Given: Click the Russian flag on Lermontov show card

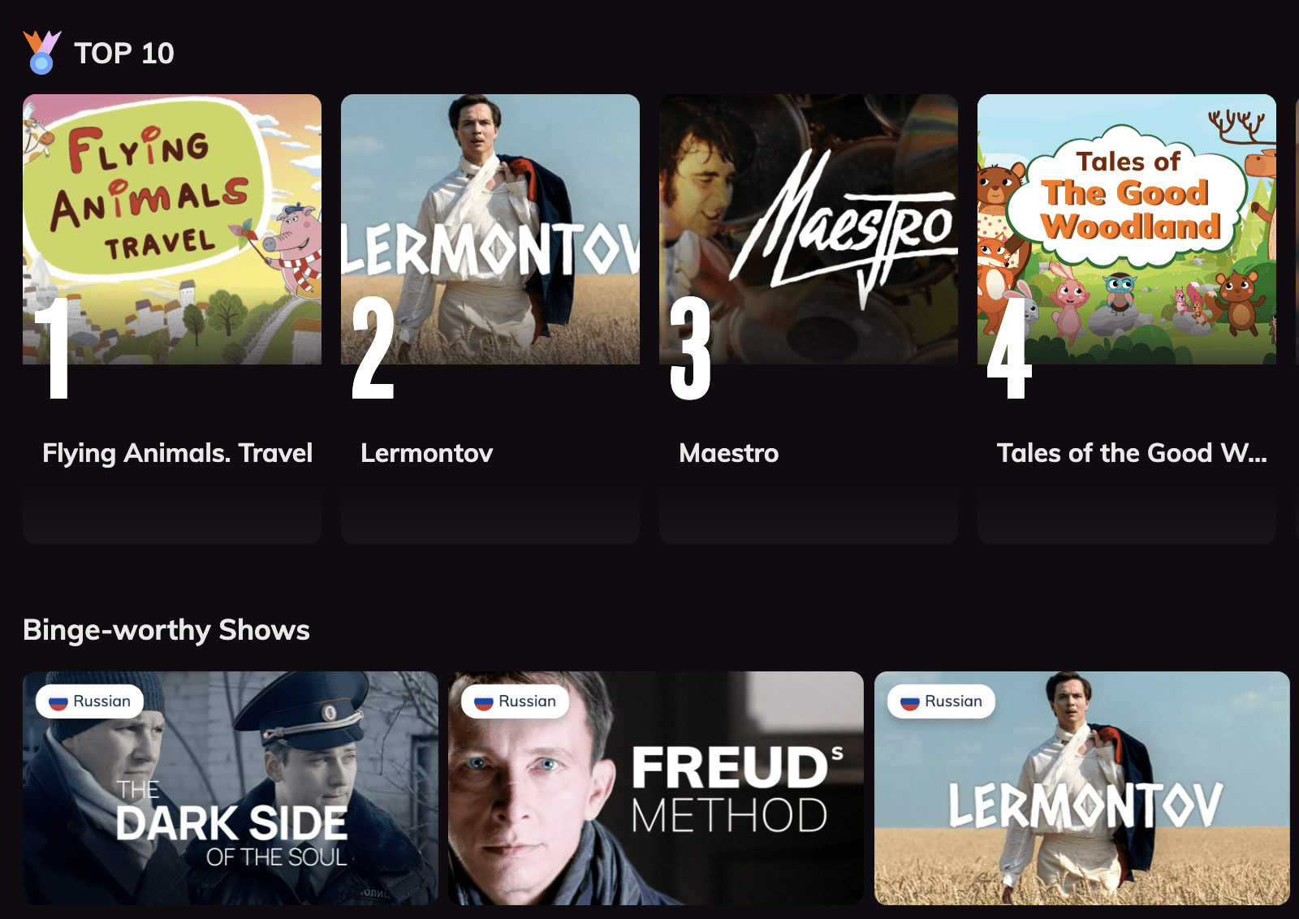Looking at the screenshot, I should click(910, 702).
